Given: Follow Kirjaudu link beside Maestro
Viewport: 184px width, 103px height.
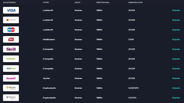Looking at the screenshot, I should pyautogui.click(x=176, y=30).
